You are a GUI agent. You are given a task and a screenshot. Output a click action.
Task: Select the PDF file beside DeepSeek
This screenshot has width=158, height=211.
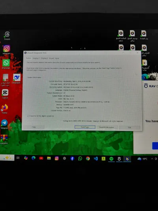click(6, 80)
